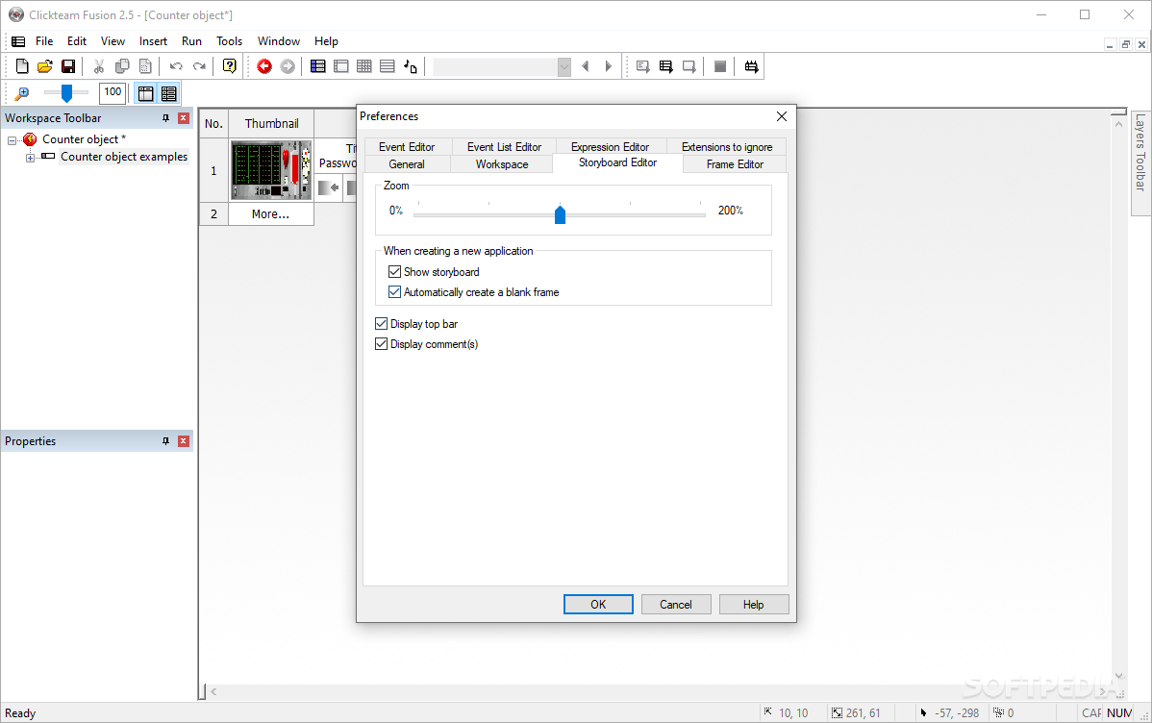Click the horizontal scrollbar left arrow
The image size is (1152, 723).
pyautogui.click(x=213, y=691)
